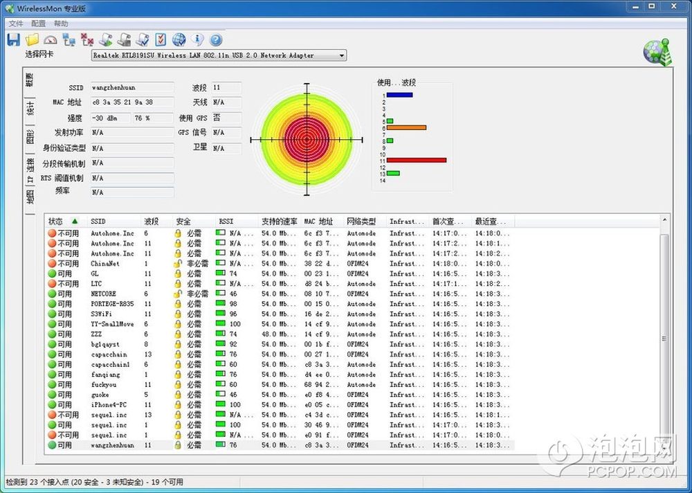Click the strength field showing -30 dBm
The image size is (692, 493).
(x=110, y=118)
